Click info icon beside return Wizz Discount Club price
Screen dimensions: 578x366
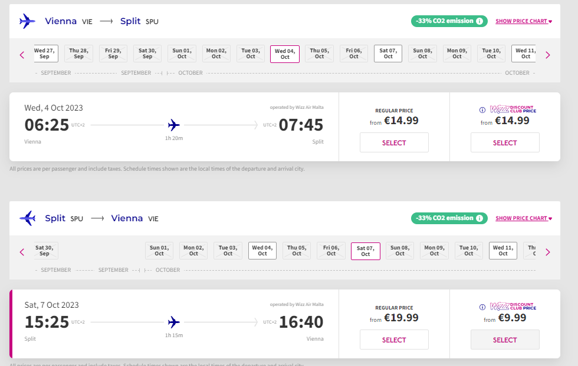[x=482, y=307]
